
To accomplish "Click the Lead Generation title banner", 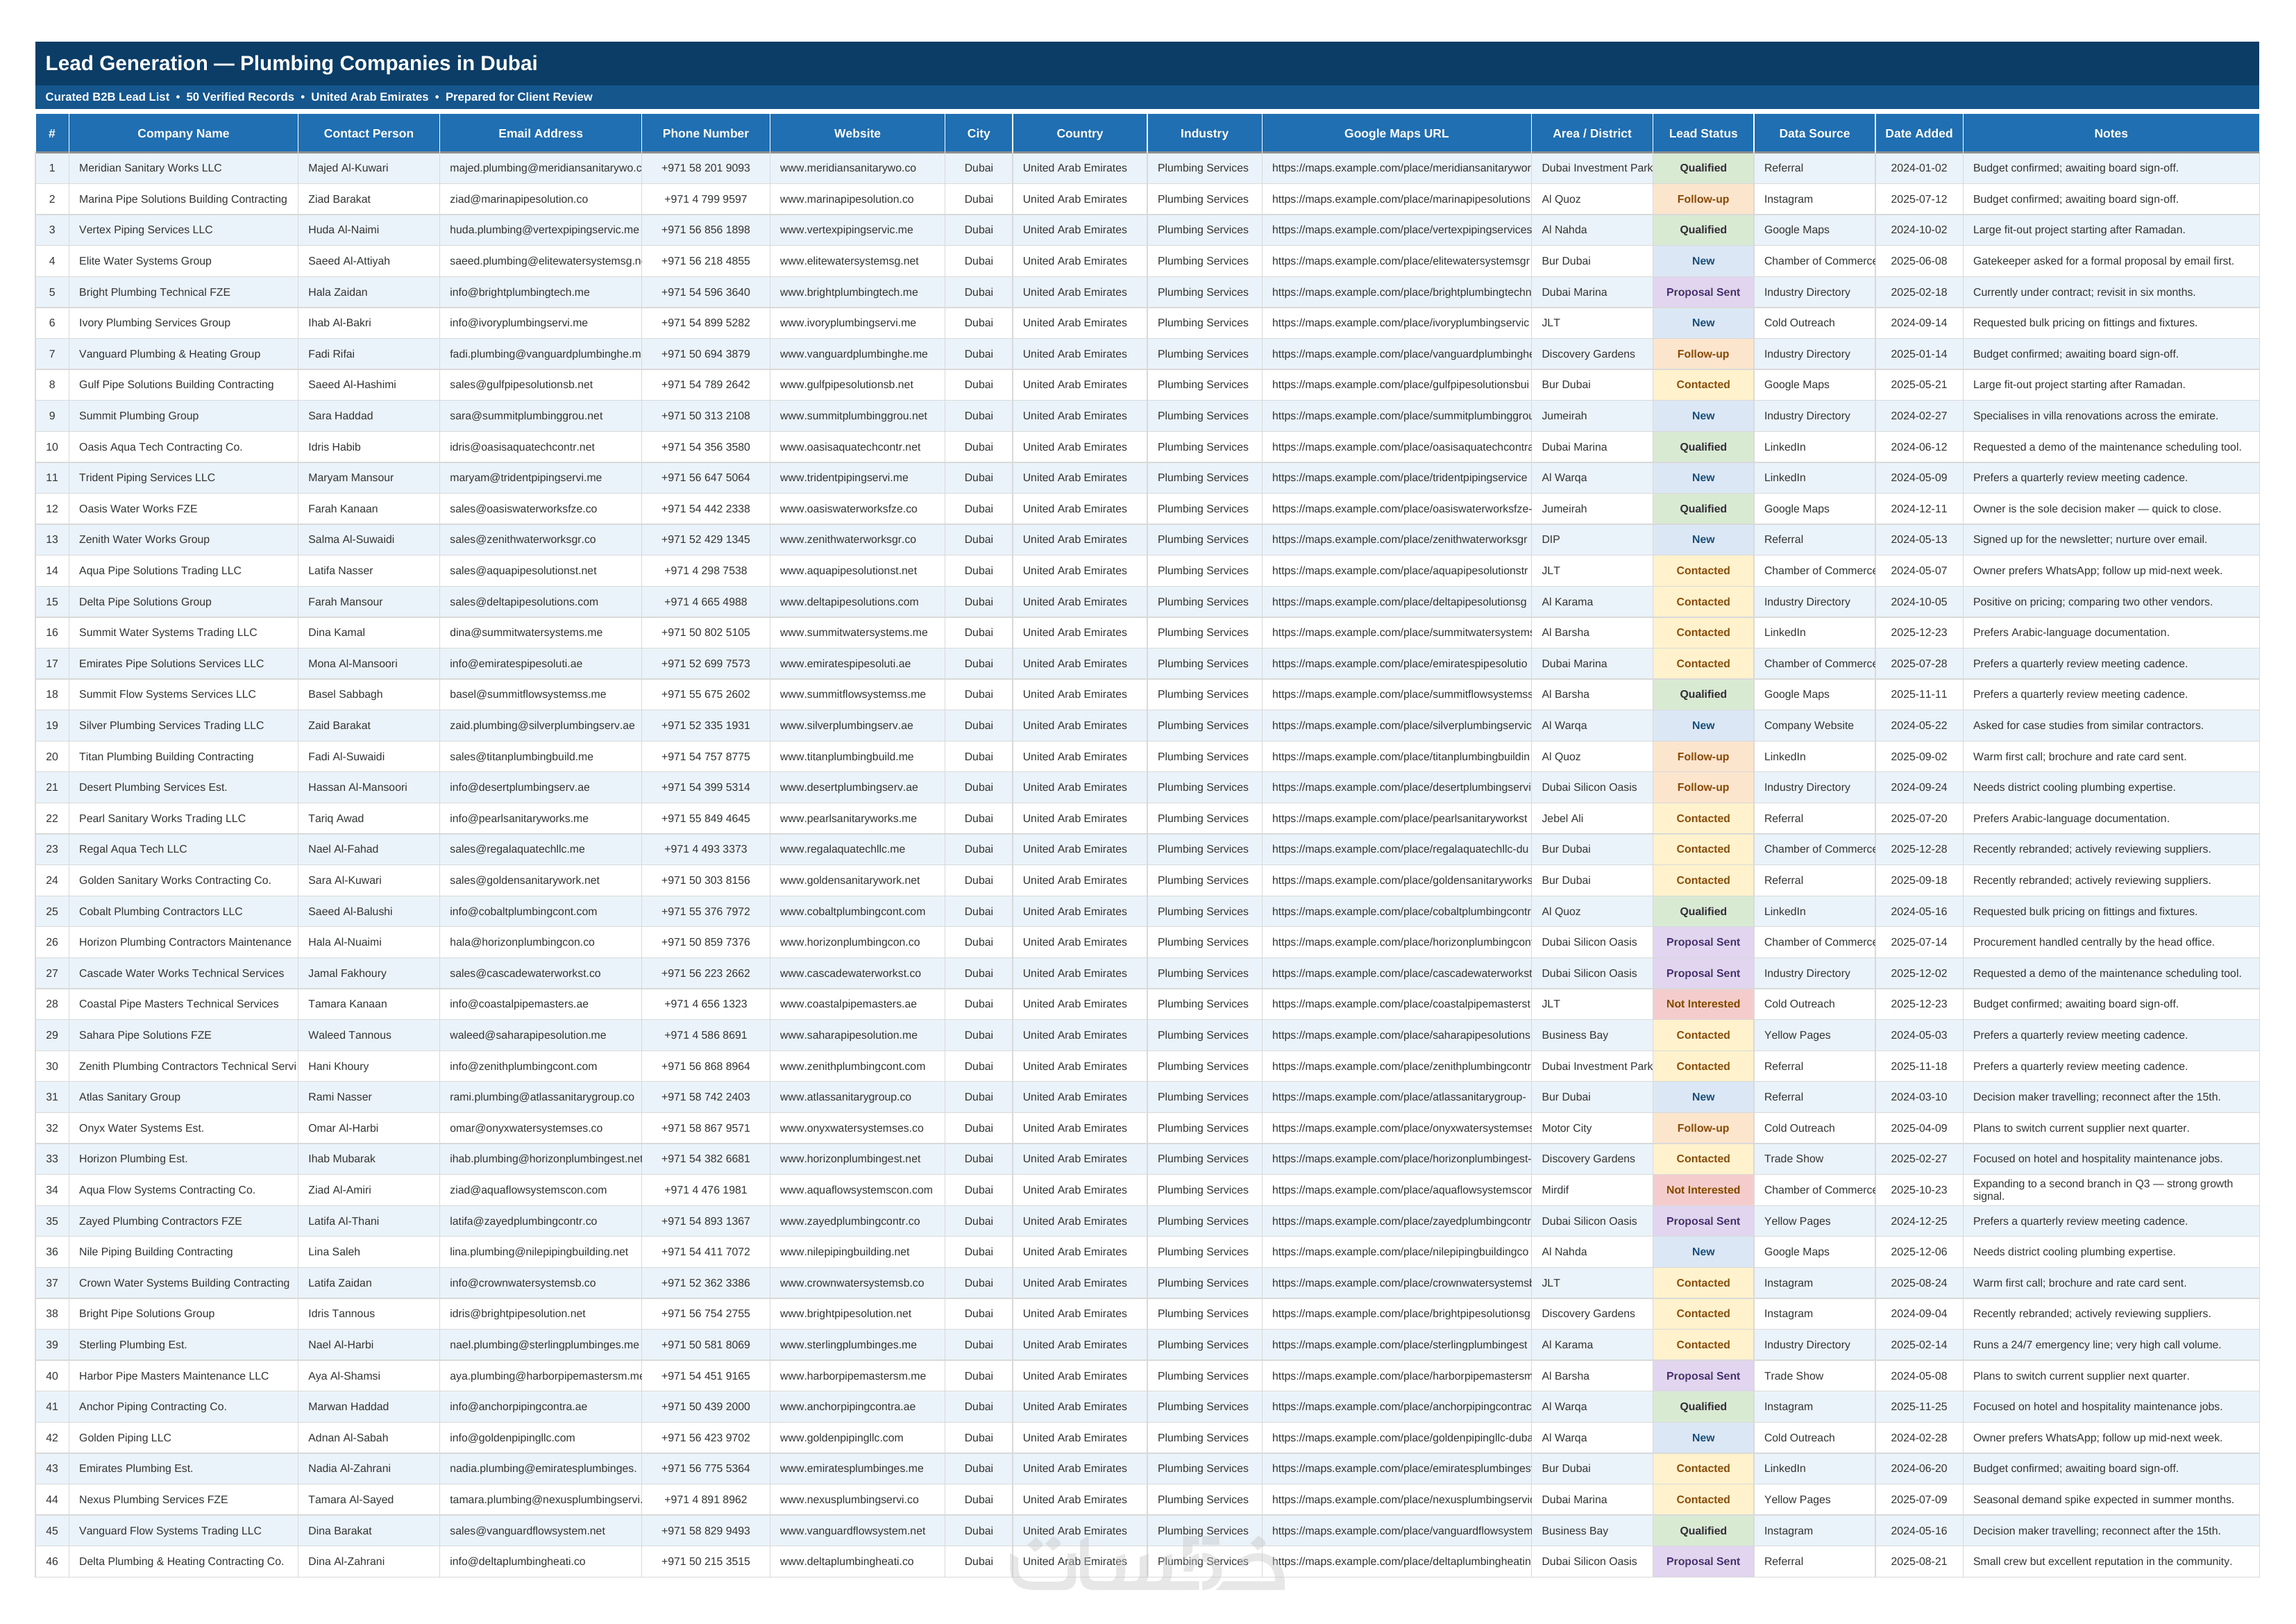I will 1147,63.
